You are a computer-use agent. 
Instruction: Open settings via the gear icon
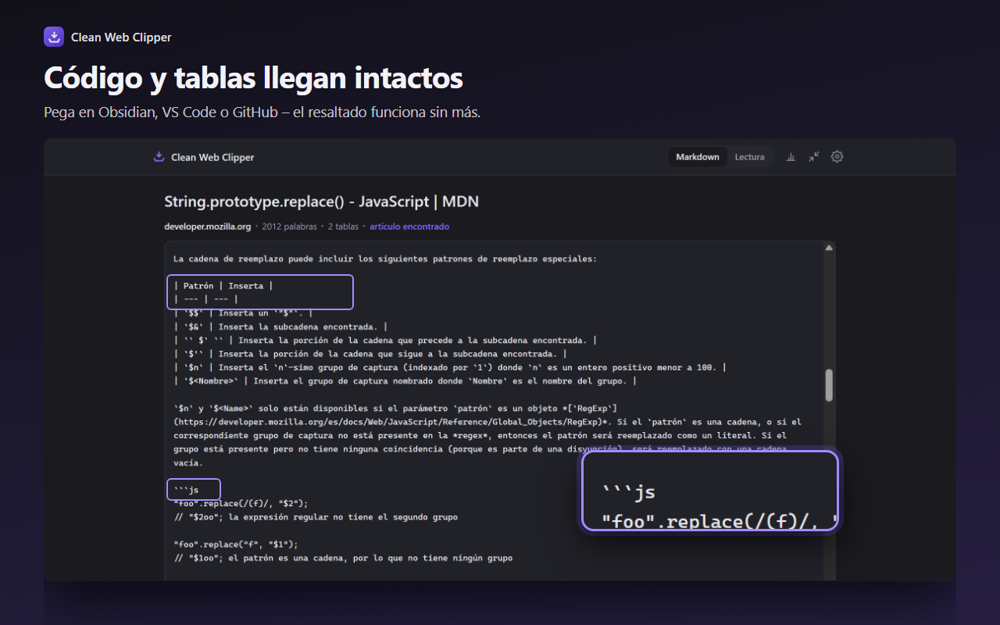837,156
